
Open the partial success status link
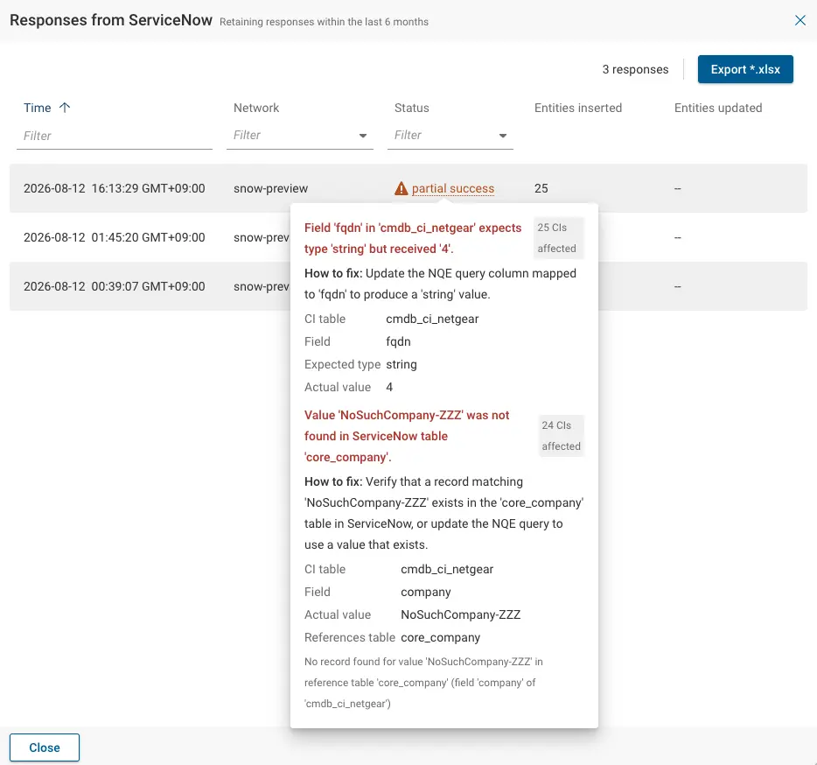[453, 188]
